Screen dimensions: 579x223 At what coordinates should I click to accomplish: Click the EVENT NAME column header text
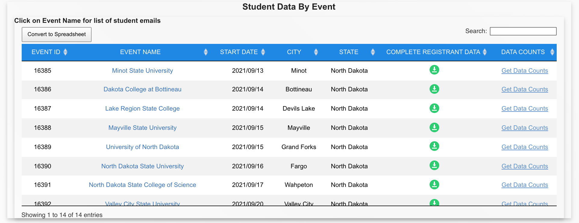click(140, 52)
